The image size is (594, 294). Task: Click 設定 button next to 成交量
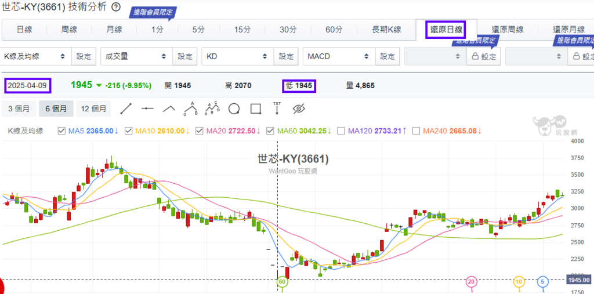185,56
